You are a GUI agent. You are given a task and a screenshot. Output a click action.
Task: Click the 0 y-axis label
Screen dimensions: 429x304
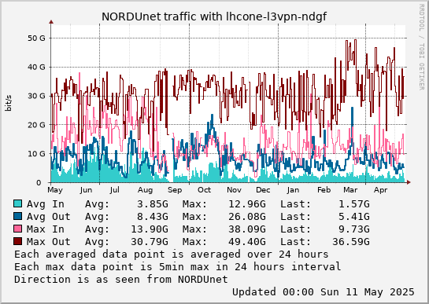point(39,183)
